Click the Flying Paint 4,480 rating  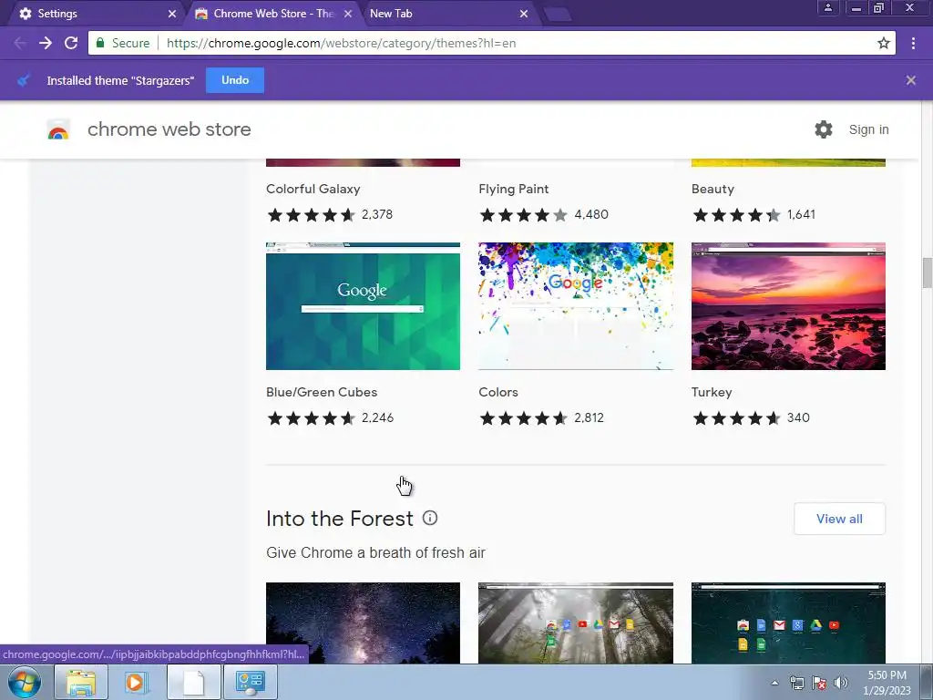click(x=543, y=214)
